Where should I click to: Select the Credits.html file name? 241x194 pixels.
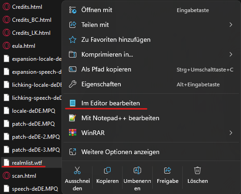tap(27, 7)
